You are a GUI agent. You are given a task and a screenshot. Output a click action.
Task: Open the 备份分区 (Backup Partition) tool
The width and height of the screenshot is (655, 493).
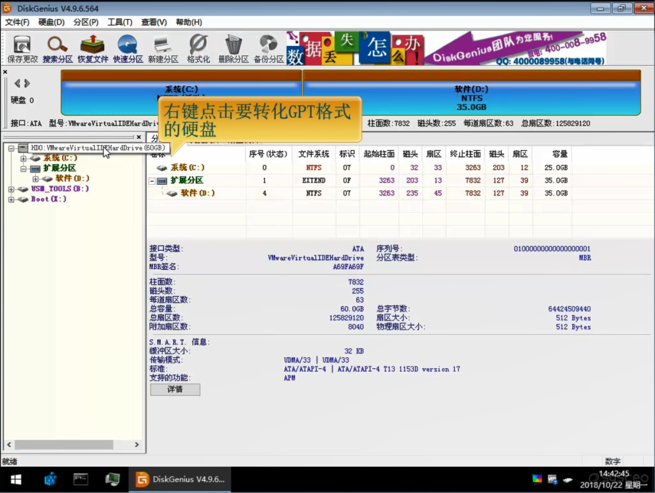pos(269,49)
